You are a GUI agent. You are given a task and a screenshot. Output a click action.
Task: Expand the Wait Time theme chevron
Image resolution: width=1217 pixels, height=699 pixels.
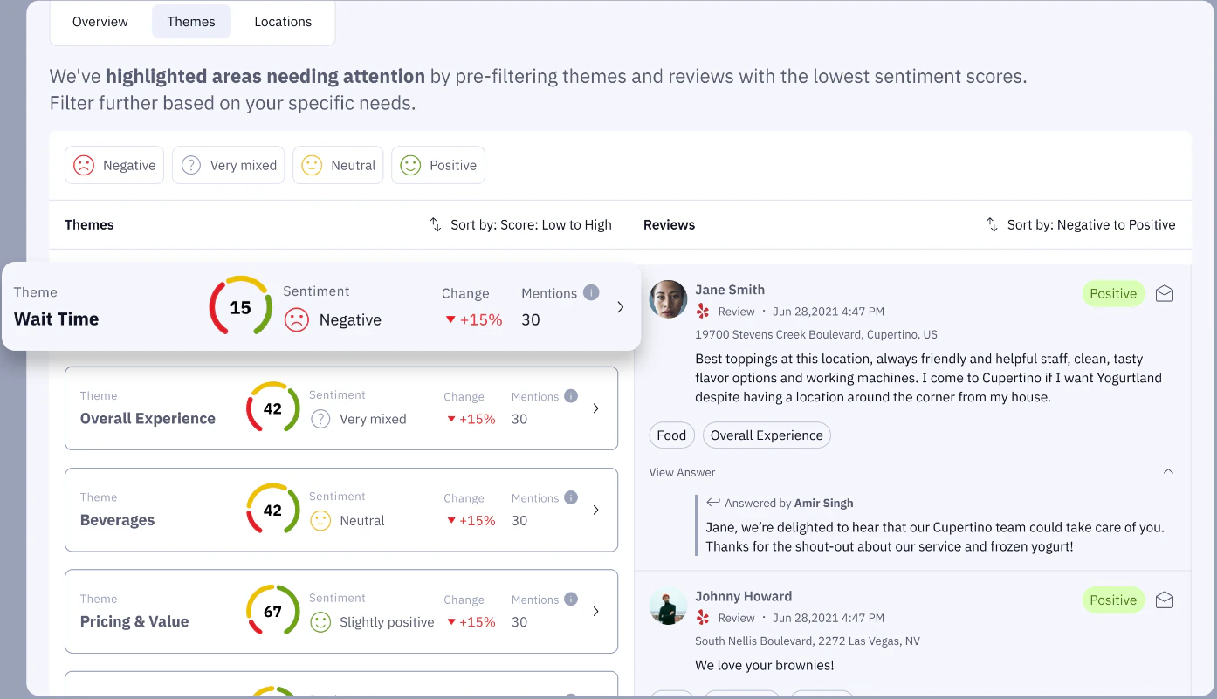[x=621, y=307]
